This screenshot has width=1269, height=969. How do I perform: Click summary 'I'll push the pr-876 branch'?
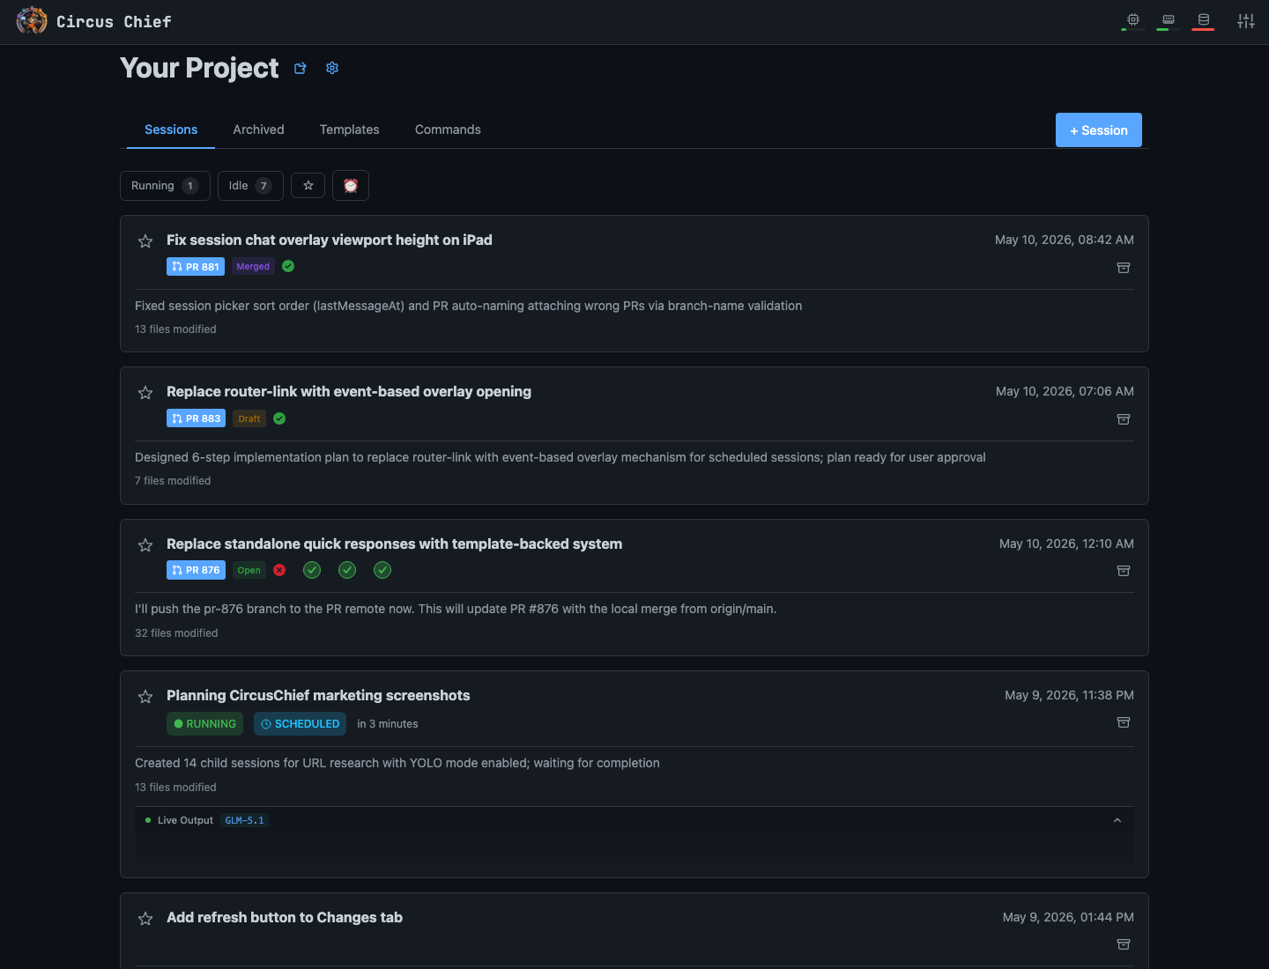pos(456,609)
